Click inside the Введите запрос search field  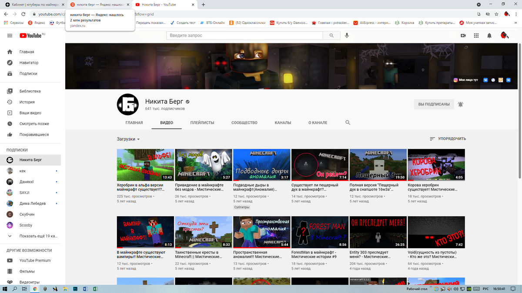[244, 36]
